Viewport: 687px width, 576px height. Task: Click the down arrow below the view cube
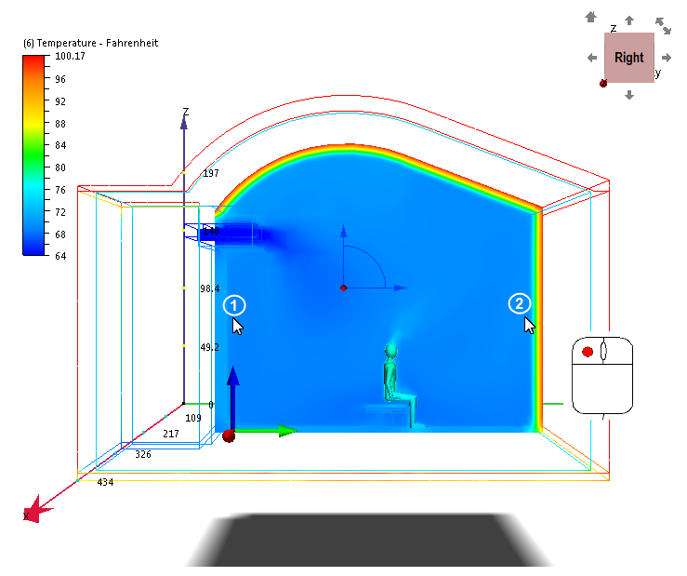coord(629,95)
